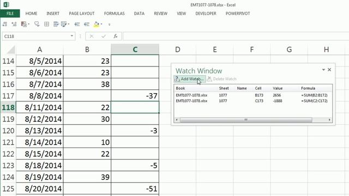Click the comment bubble toolbar icon
349x196 pixels.
[x=37, y=24]
